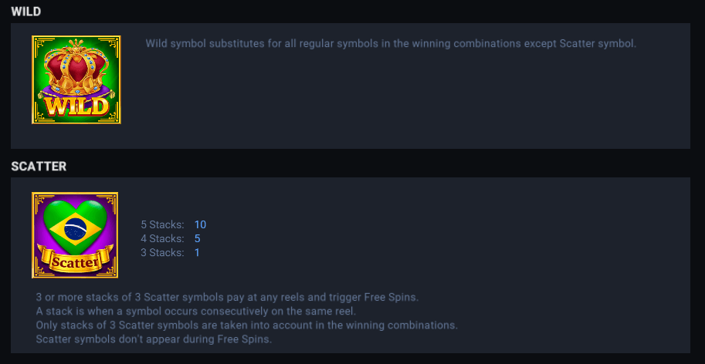Click the Wild symbol substitution description text
Image resolution: width=705 pixels, height=364 pixels.
pyautogui.click(x=391, y=43)
